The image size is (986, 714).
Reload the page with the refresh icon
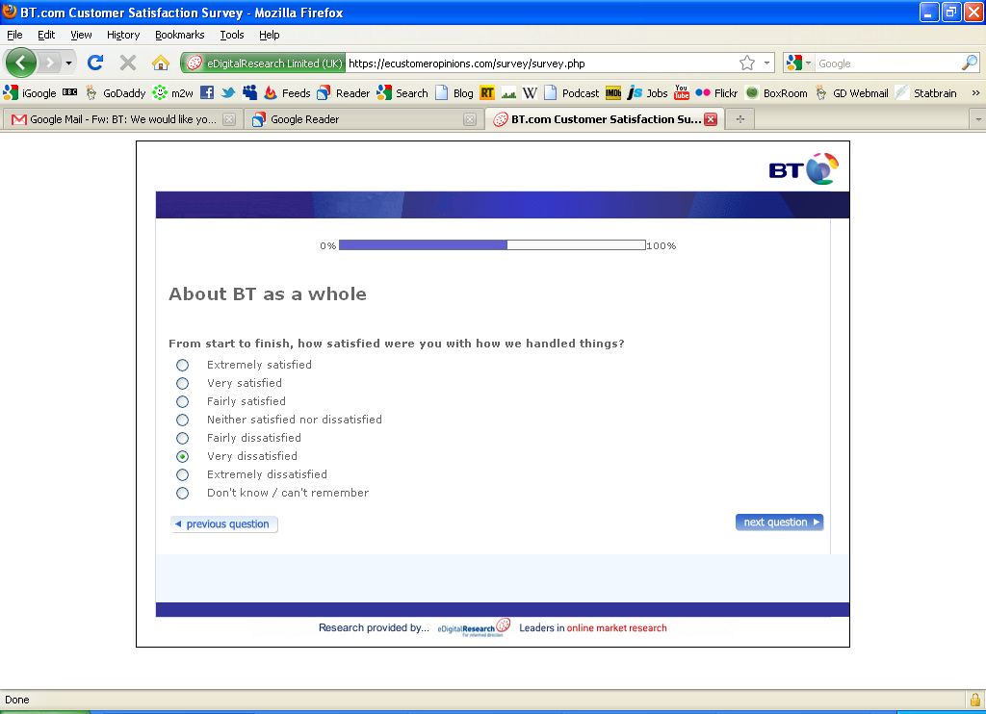(x=94, y=64)
